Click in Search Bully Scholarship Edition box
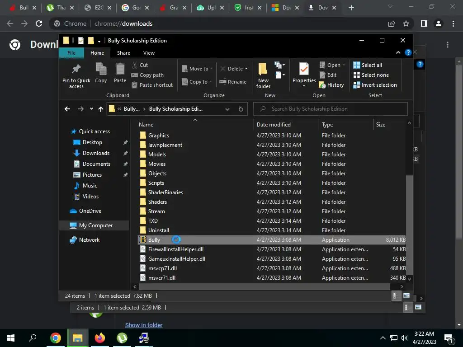Screen dimensions: 463x347 click(x=331, y=109)
